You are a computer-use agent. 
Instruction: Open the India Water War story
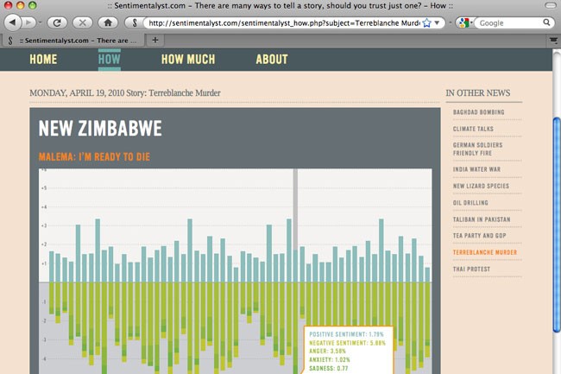click(476, 169)
